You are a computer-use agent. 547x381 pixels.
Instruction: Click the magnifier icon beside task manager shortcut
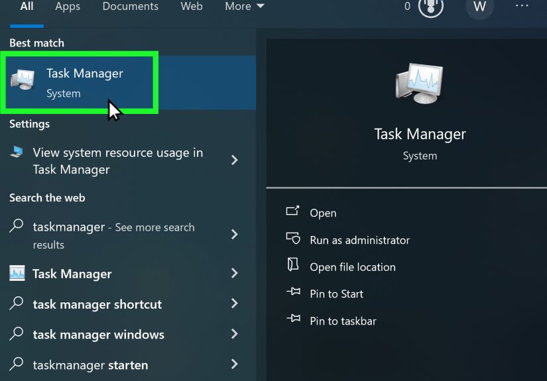[x=17, y=303]
